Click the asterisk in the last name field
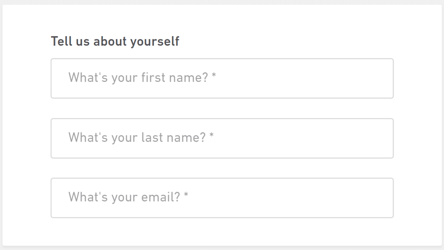 point(211,136)
